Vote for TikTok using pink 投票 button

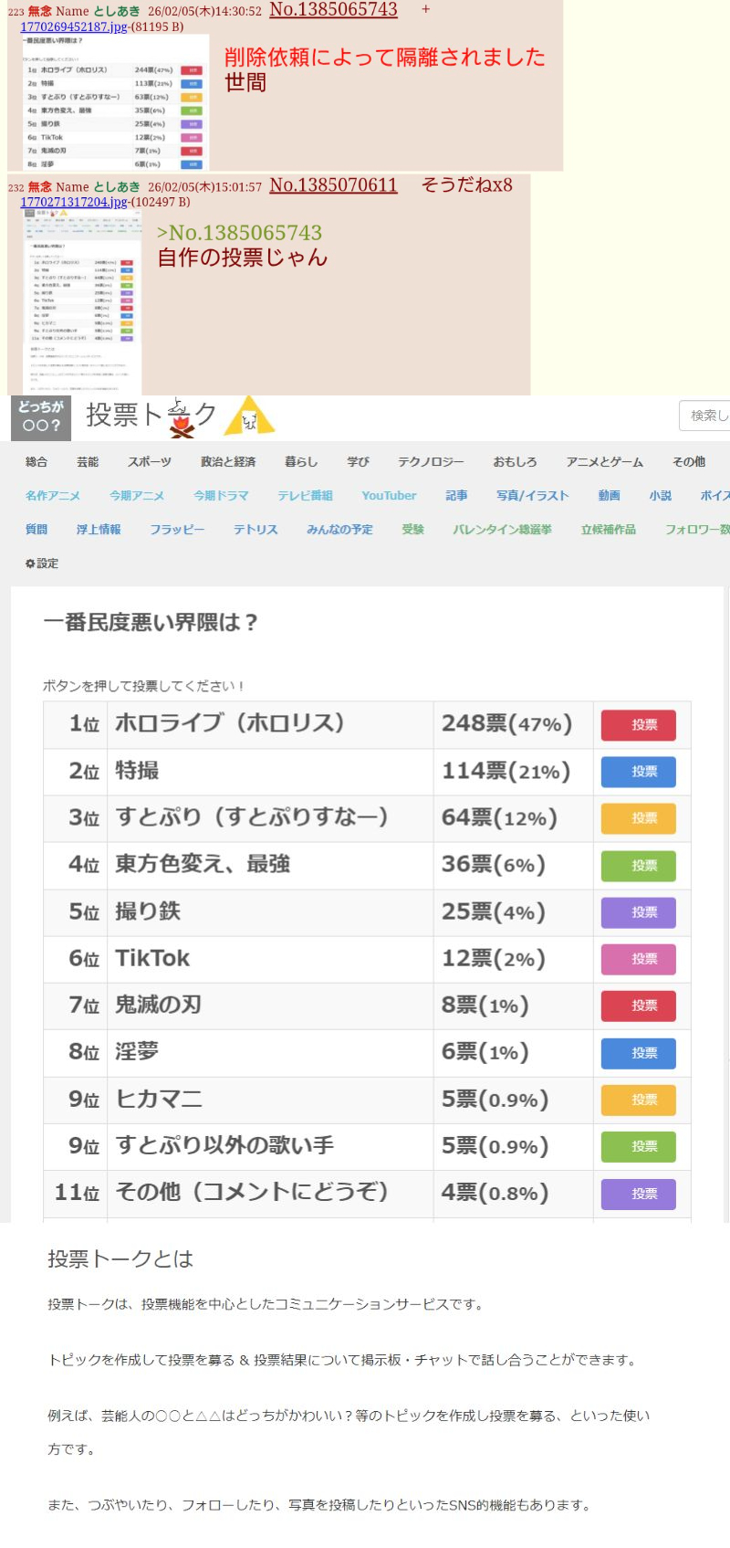[x=638, y=959]
